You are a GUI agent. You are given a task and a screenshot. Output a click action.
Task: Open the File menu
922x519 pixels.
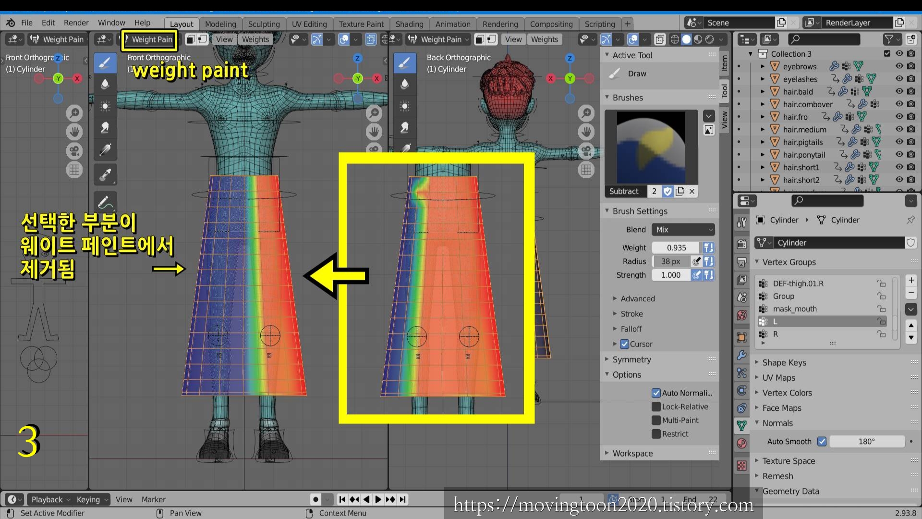(27, 23)
